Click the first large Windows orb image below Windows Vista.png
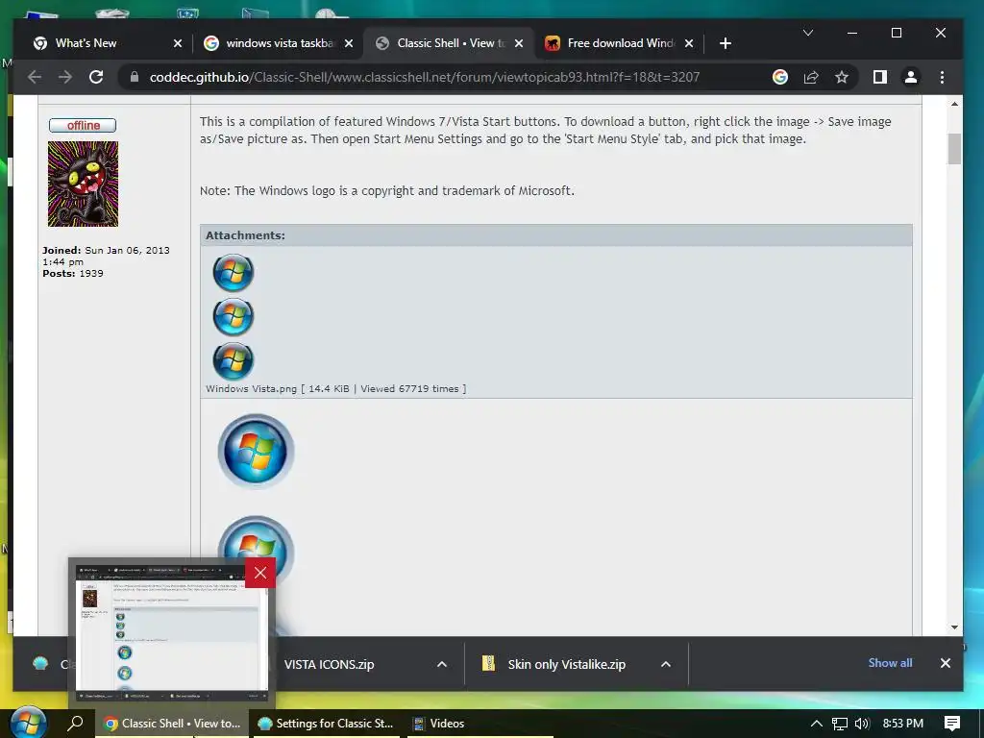Viewport: 984px width, 738px height. 256,452
